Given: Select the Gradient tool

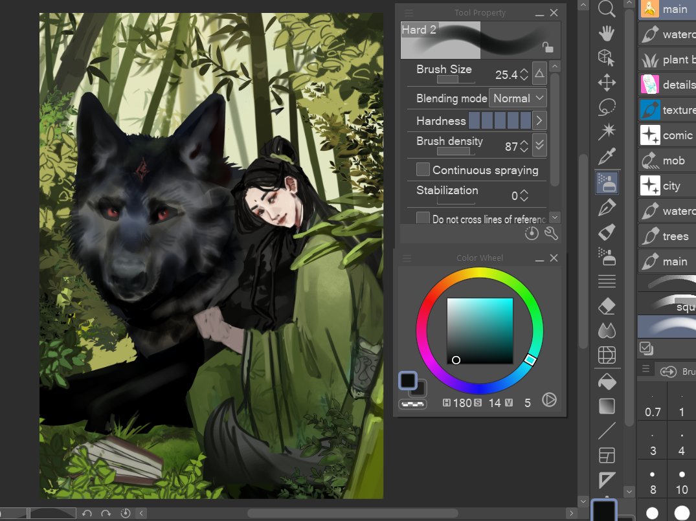Looking at the screenshot, I should (x=607, y=406).
